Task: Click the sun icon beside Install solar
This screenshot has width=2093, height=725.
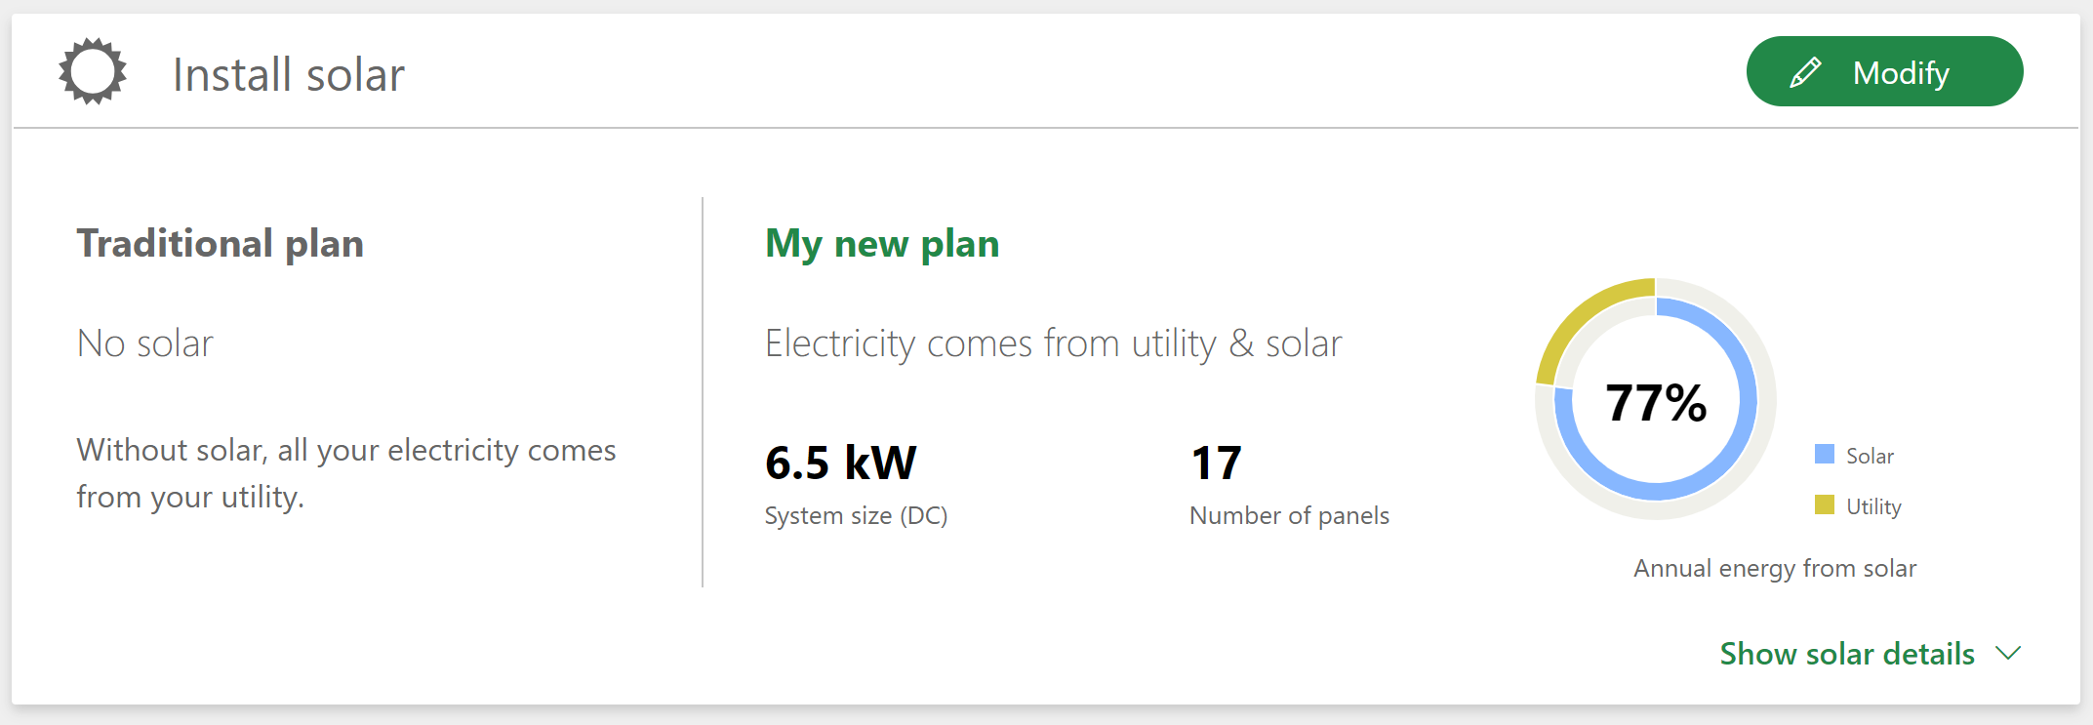Action: pyautogui.click(x=93, y=71)
